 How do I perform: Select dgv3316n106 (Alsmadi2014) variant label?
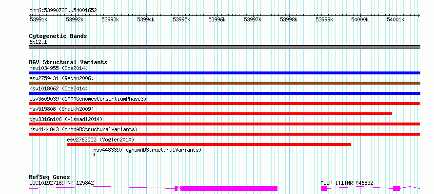click(66, 119)
